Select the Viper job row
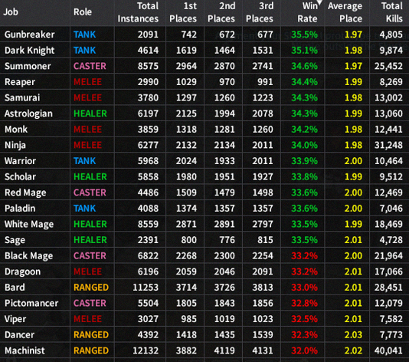Viewport: 409px width, 362px height. [204, 319]
